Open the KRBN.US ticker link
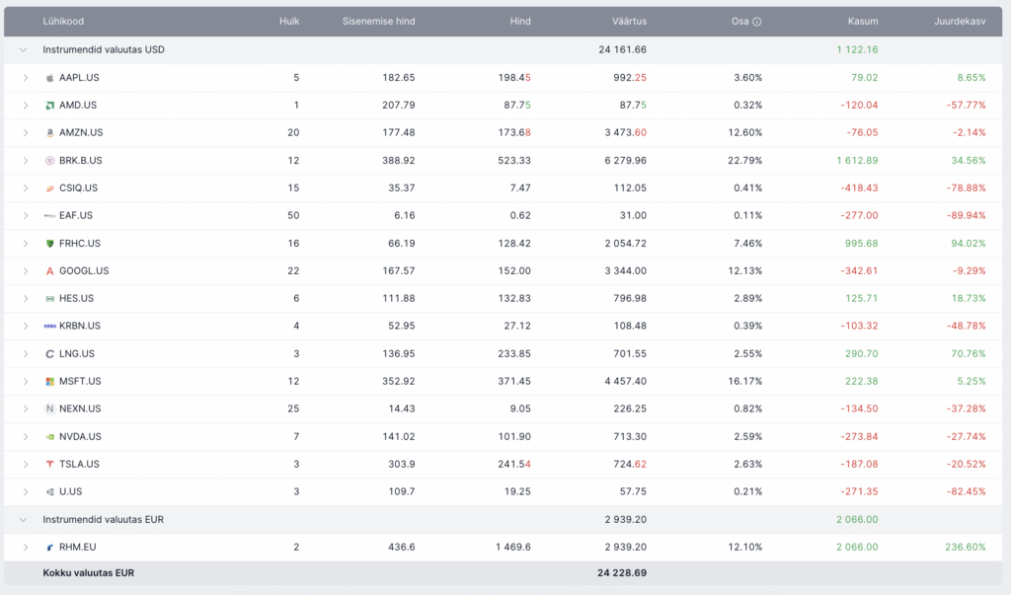This screenshot has height=595, width=1011. (x=80, y=327)
